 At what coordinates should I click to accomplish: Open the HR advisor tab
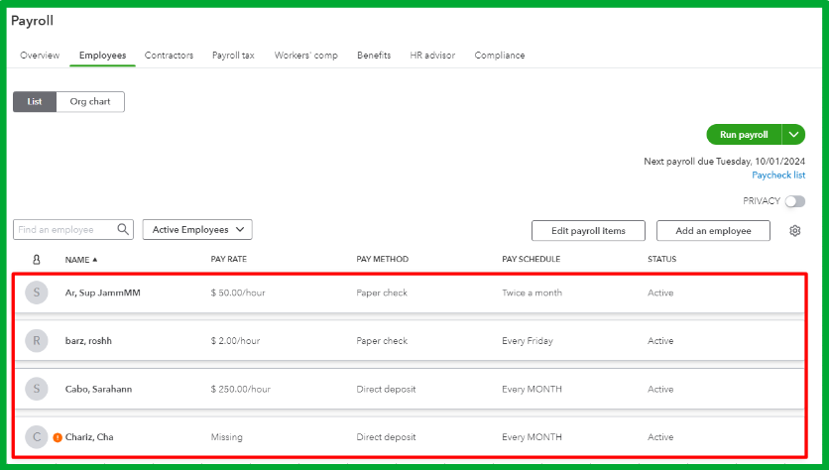point(432,55)
